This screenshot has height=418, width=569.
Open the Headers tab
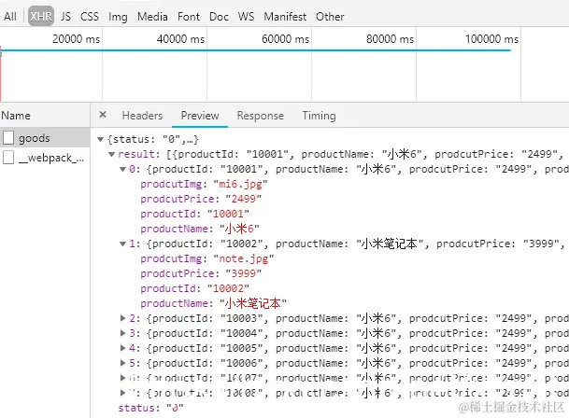142,116
